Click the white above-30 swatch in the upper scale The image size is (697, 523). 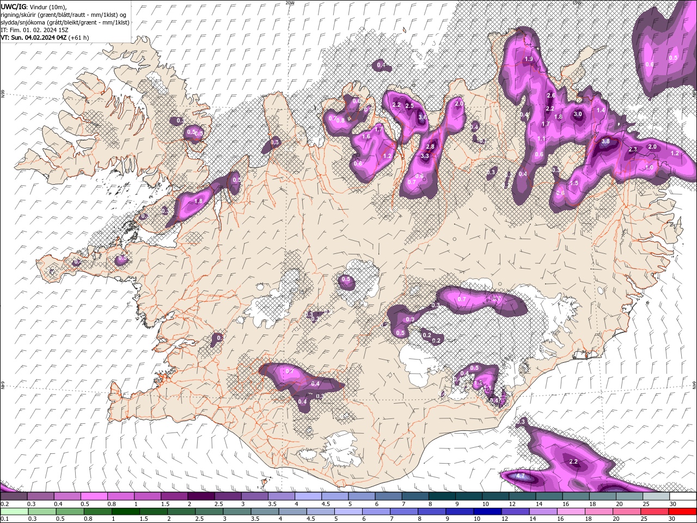coord(683,496)
